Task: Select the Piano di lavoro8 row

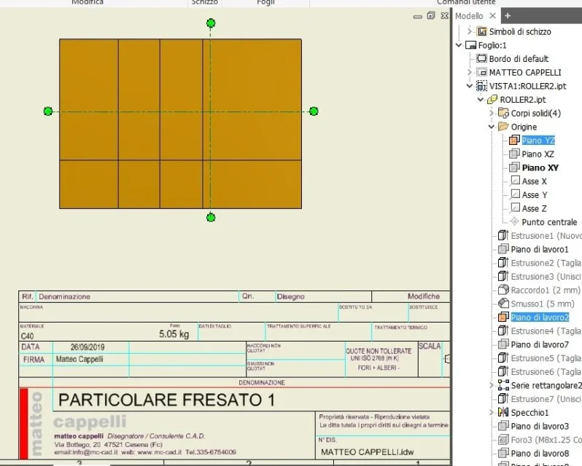Action: (533, 453)
